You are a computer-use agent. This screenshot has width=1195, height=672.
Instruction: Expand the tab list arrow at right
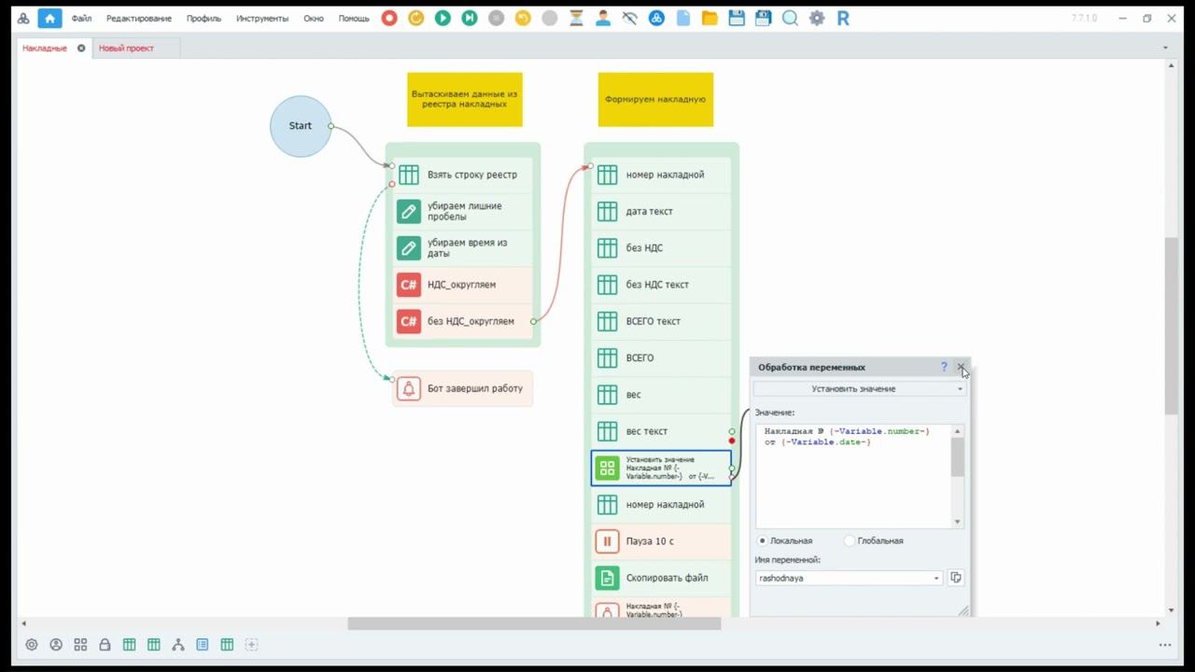coord(1165,48)
